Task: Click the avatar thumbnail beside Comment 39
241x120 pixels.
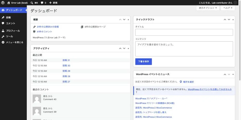Action: (x=37, y=111)
